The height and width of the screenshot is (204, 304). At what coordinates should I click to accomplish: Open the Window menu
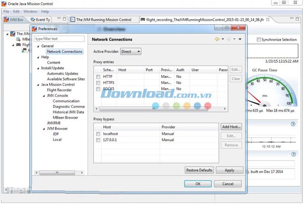30,11
